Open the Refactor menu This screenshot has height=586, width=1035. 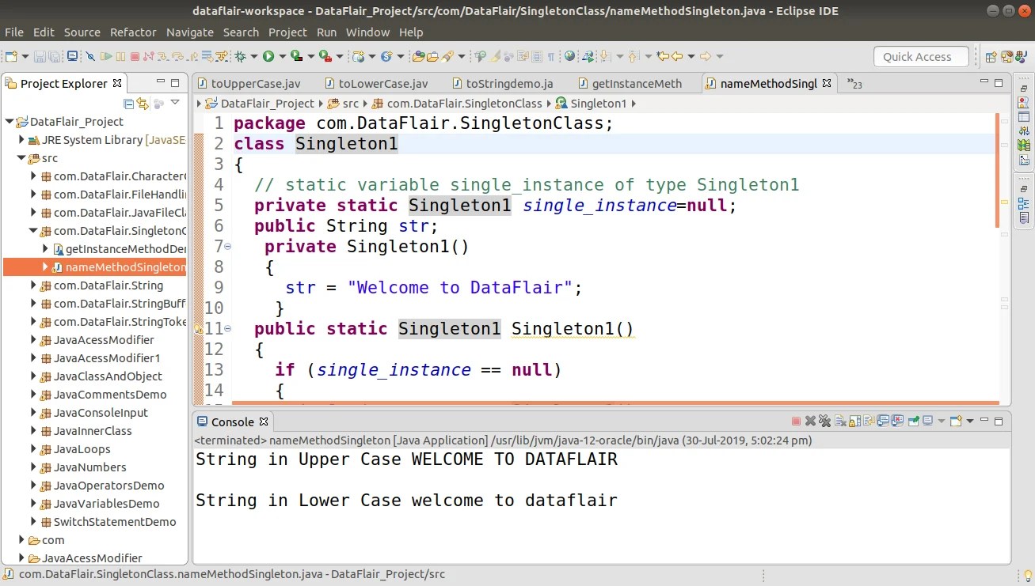pos(133,32)
